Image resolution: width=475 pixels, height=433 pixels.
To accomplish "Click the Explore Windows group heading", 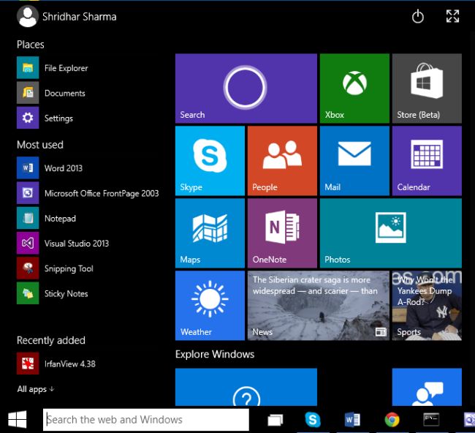I will coord(215,354).
